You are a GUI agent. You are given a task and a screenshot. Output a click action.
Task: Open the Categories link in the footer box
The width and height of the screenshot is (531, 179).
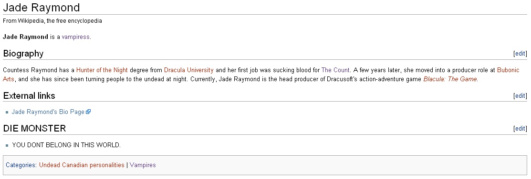tap(21, 165)
